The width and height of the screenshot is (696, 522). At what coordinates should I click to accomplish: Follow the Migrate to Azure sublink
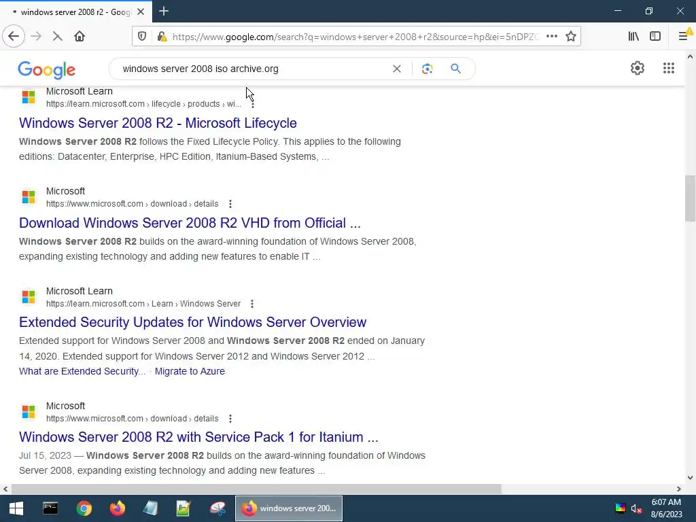click(190, 371)
